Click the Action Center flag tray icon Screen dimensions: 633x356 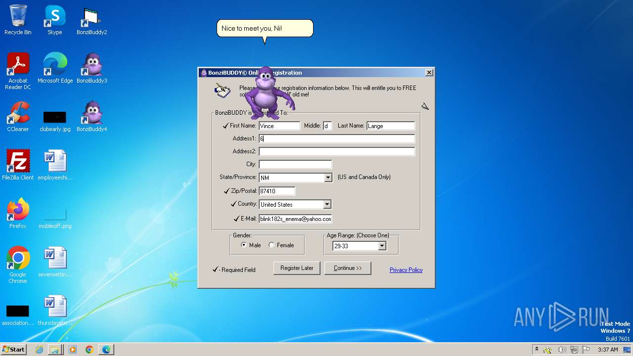pos(586,350)
